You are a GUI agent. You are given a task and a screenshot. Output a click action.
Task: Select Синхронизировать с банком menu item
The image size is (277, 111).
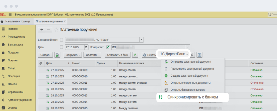coord(192,97)
